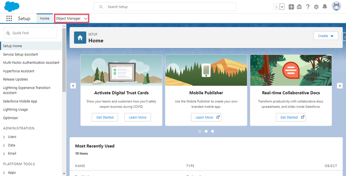Open the user profile avatar
The width and height of the screenshot is (346, 176).
point(336,6)
